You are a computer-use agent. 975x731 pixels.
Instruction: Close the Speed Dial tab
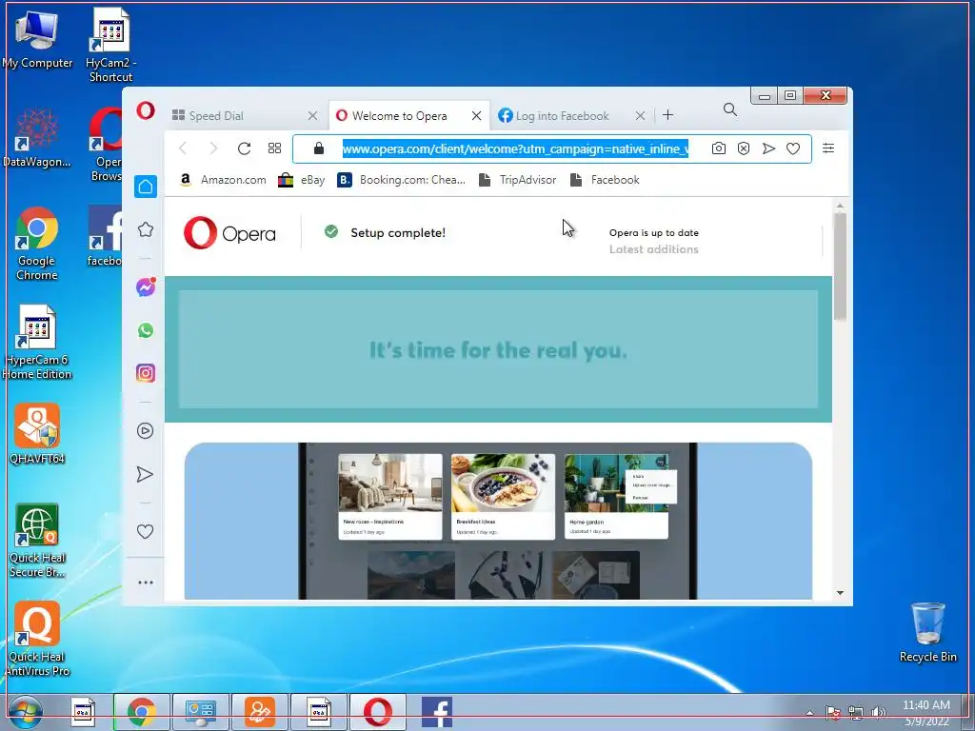(312, 115)
